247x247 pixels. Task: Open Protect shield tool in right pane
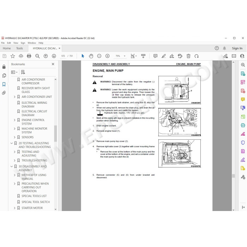[x=243, y=143]
